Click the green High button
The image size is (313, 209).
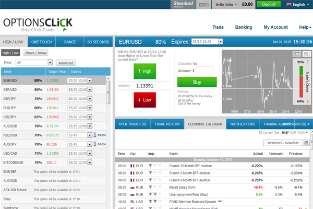click(145, 71)
